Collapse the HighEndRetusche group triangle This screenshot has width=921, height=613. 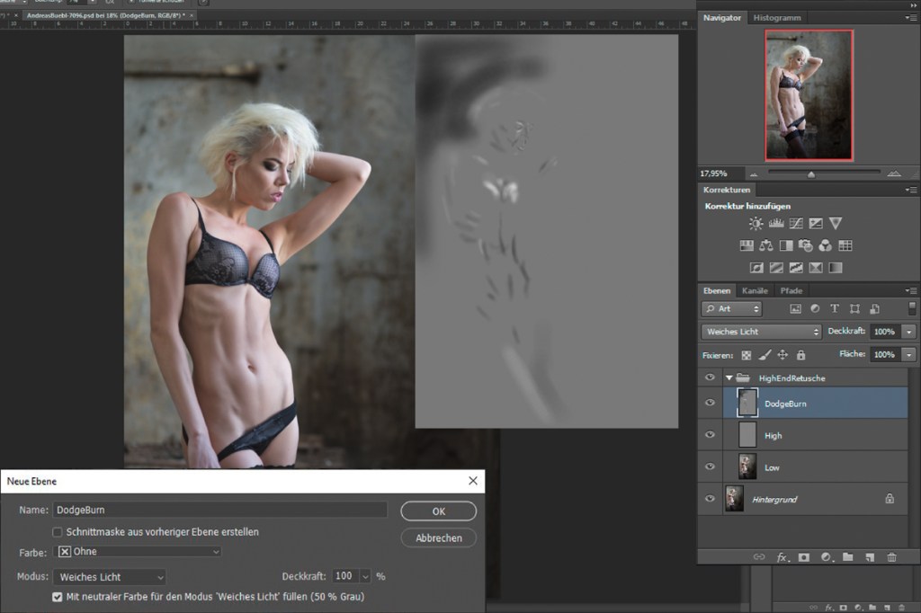(729, 378)
